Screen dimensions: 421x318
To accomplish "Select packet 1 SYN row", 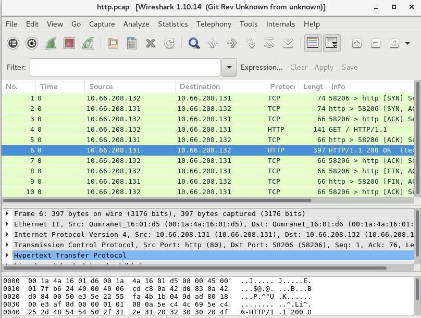I will coord(208,98).
